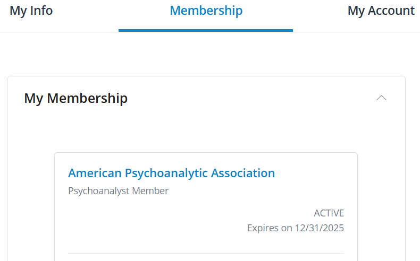Click the word American in the link

(x=95, y=173)
